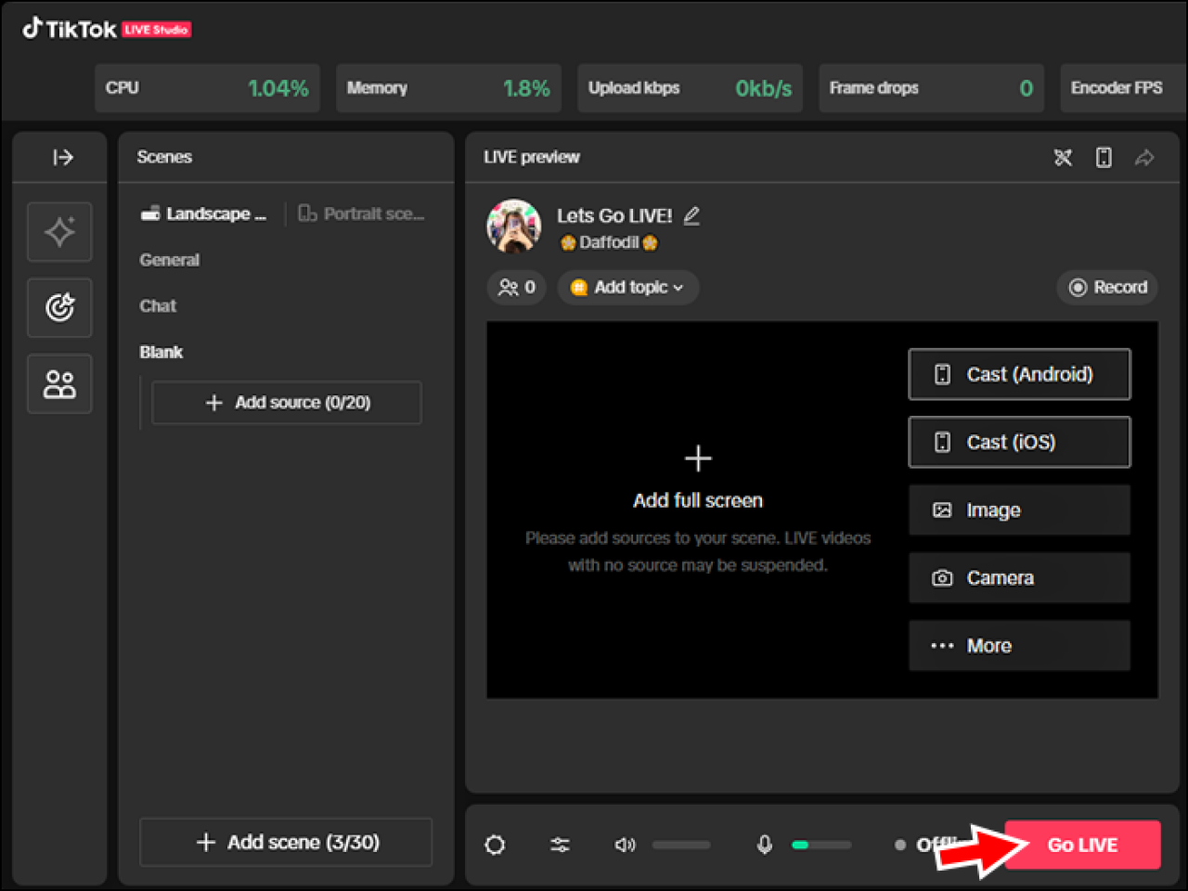Open the Guests panel icon in sidebar

59,383
